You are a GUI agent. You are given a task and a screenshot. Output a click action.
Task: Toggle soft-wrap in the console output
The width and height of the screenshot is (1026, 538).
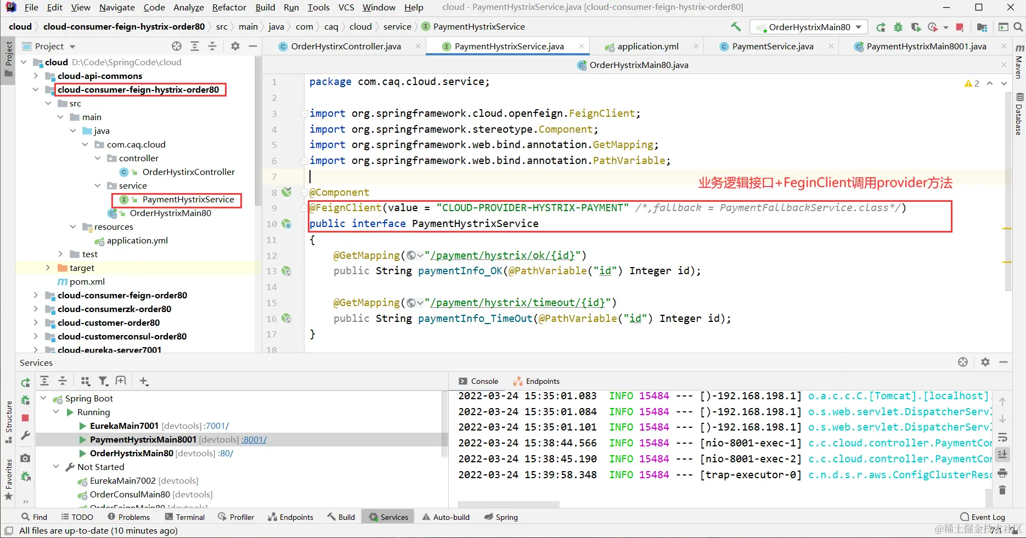click(x=1002, y=438)
